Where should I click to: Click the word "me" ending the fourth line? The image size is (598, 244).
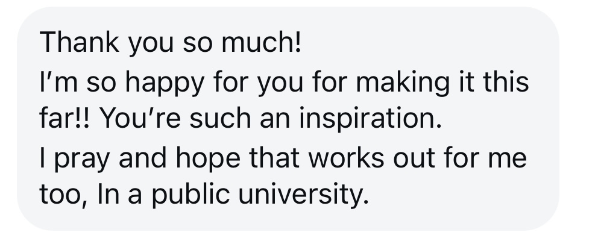[x=508, y=160]
